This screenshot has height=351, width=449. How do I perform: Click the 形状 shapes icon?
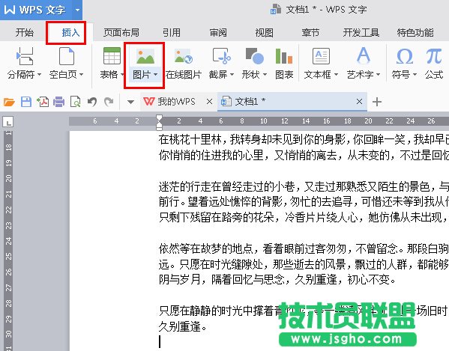[254, 56]
